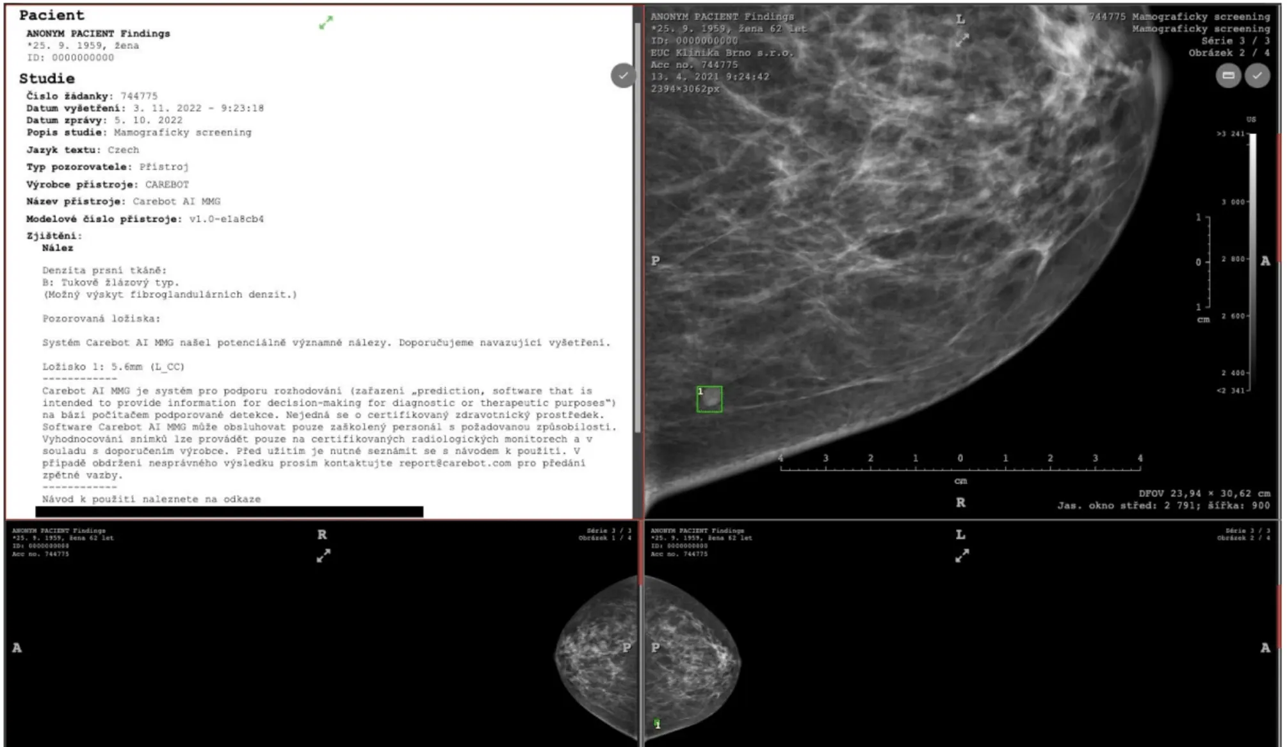Click the Obrázek 2 / 4 indicator
This screenshot has width=1287, height=747.
tap(1229, 53)
